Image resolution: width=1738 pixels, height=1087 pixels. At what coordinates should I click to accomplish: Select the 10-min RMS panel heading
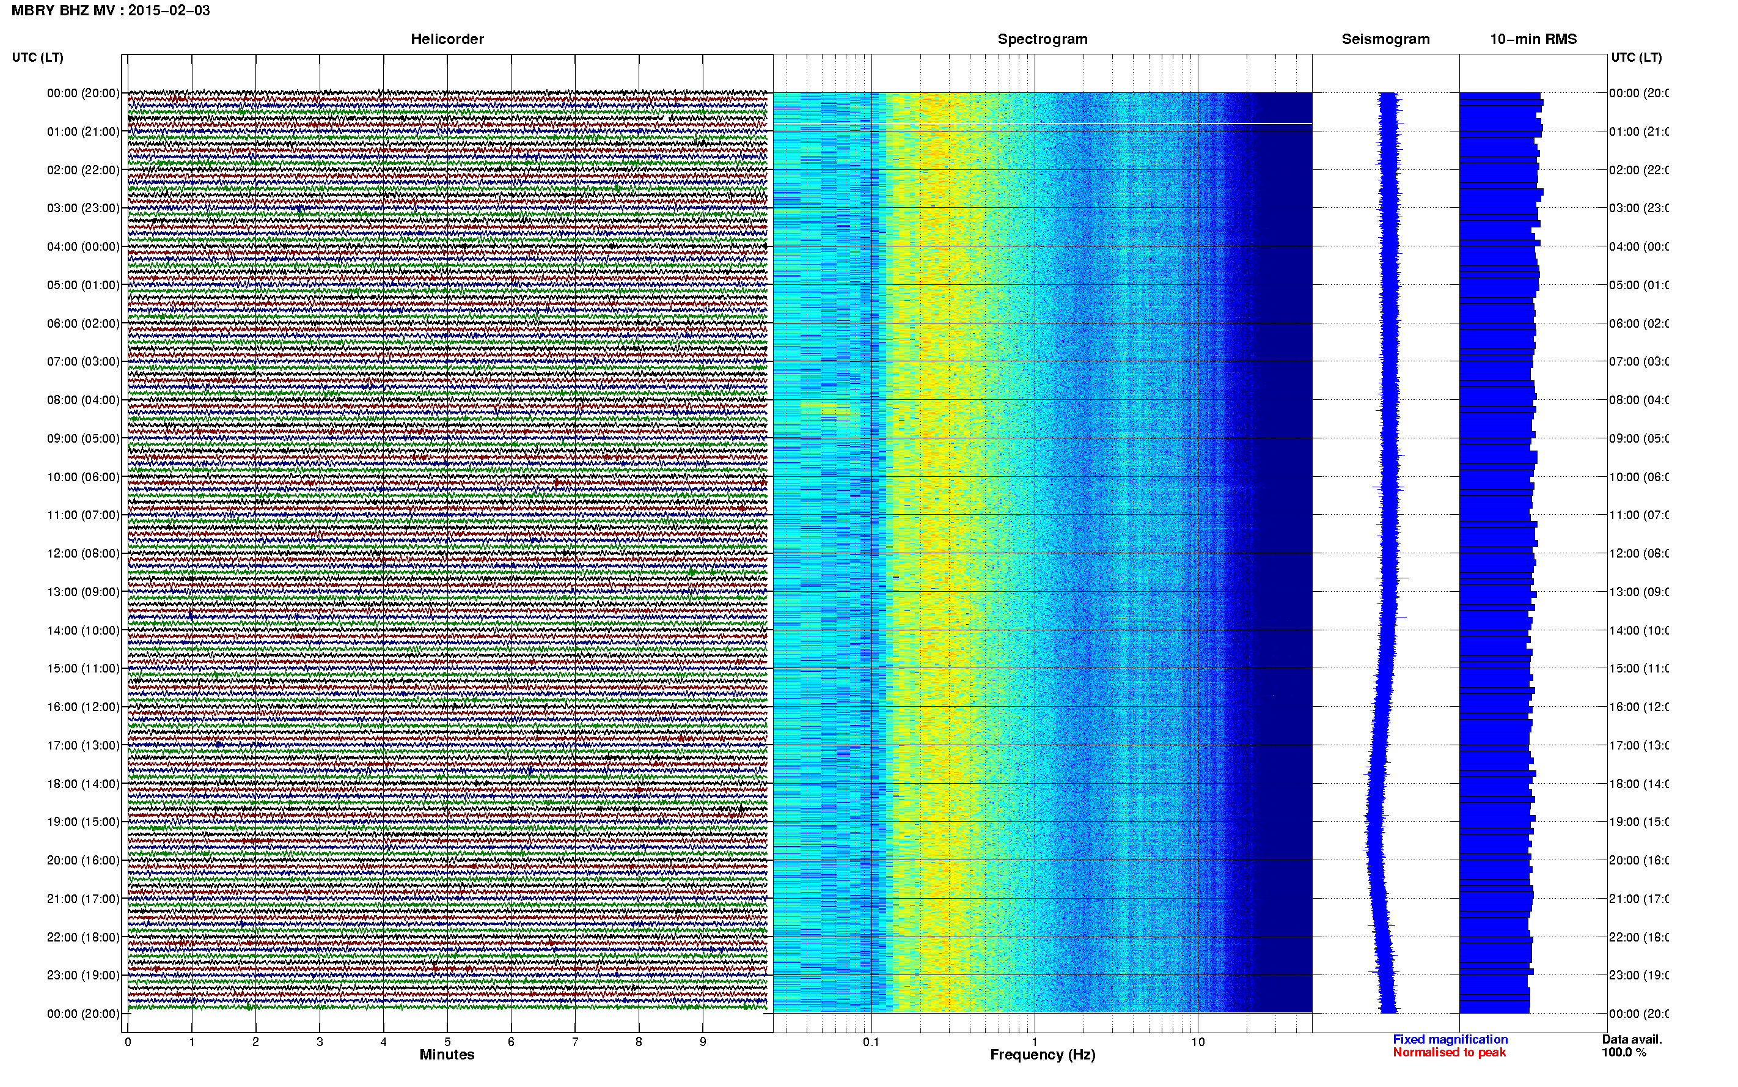point(1533,40)
